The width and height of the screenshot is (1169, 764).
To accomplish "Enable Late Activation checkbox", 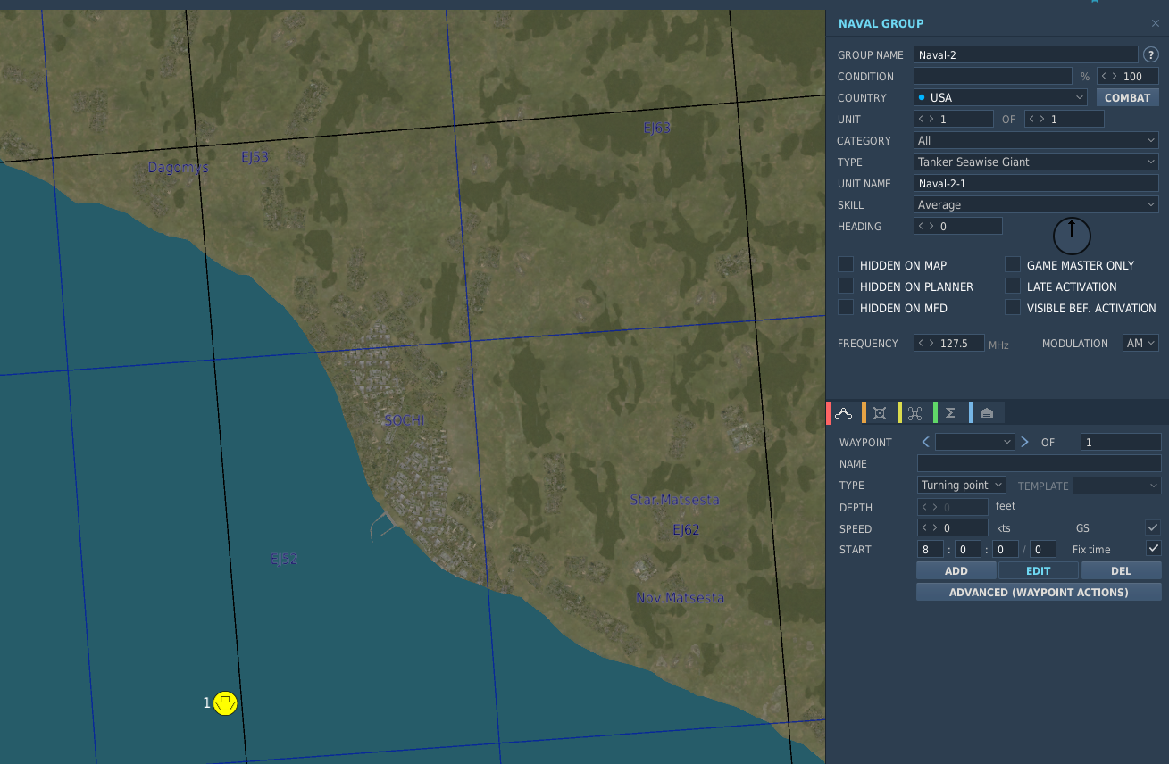I will (1013, 286).
